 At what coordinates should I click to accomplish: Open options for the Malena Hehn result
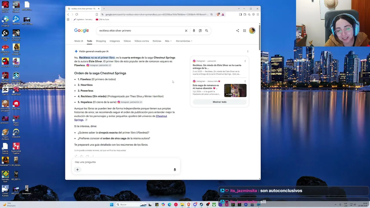click(245, 81)
